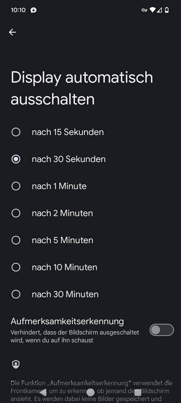
Task: Choose the 2 Minuten radio button
Action: (16, 213)
